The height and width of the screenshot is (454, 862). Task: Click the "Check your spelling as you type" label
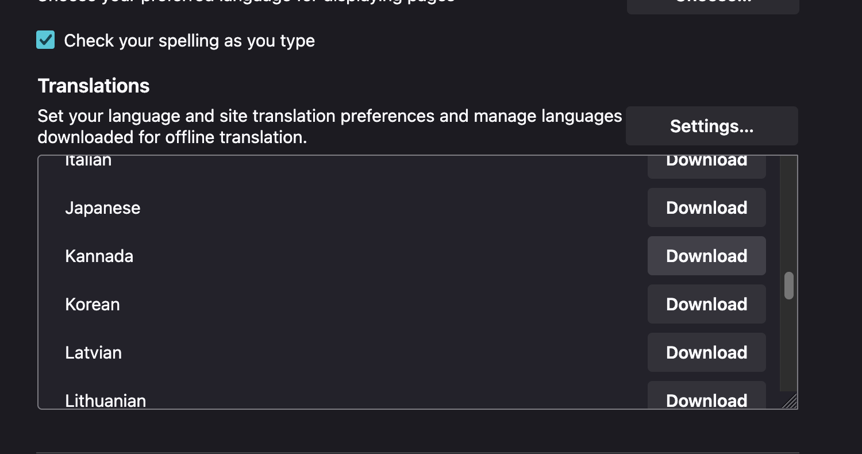189,41
